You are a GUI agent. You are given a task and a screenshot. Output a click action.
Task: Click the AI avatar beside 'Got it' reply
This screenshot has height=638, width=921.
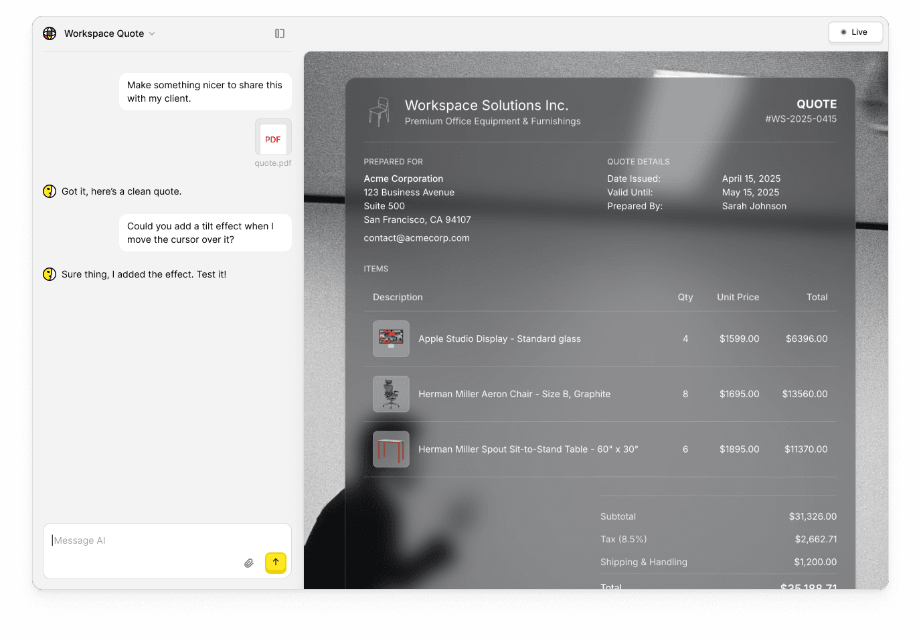50,191
